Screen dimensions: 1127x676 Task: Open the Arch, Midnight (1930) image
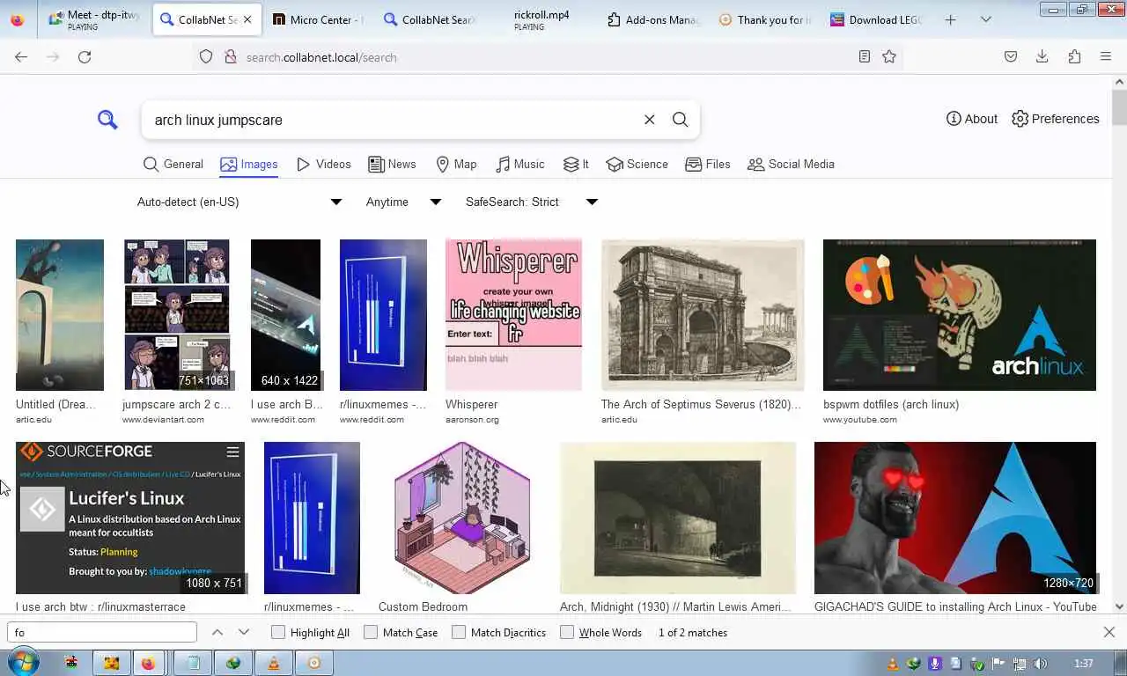[x=678, y=518]
